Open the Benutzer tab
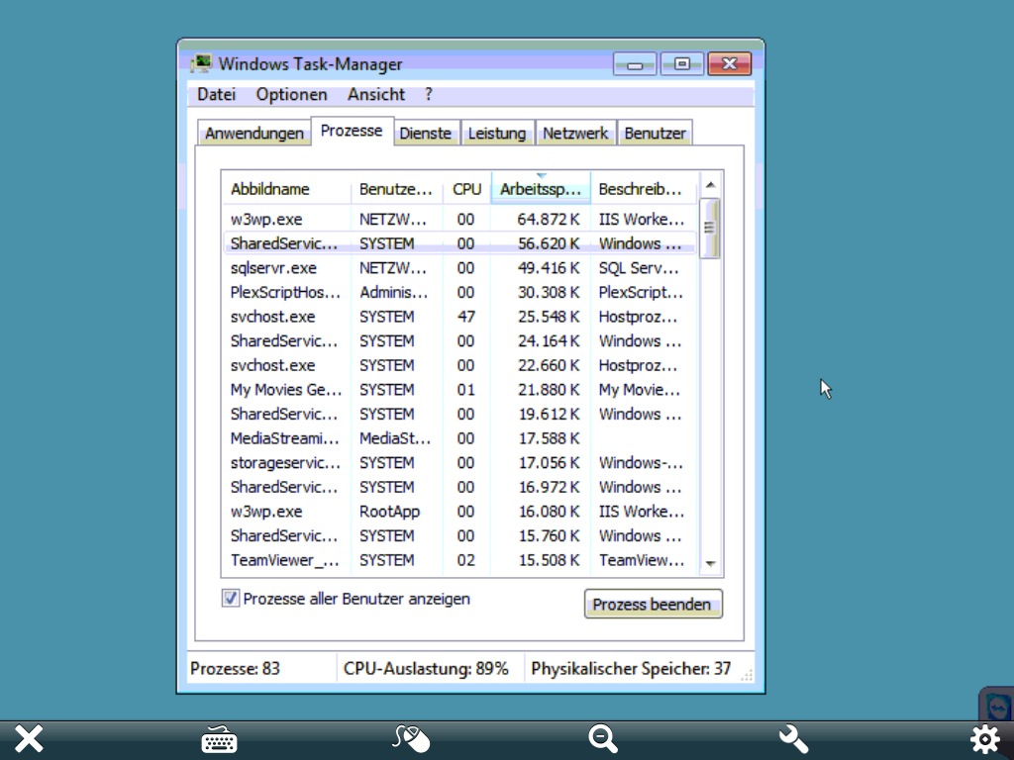This screenshot has height=760, width=1014. 655,134
